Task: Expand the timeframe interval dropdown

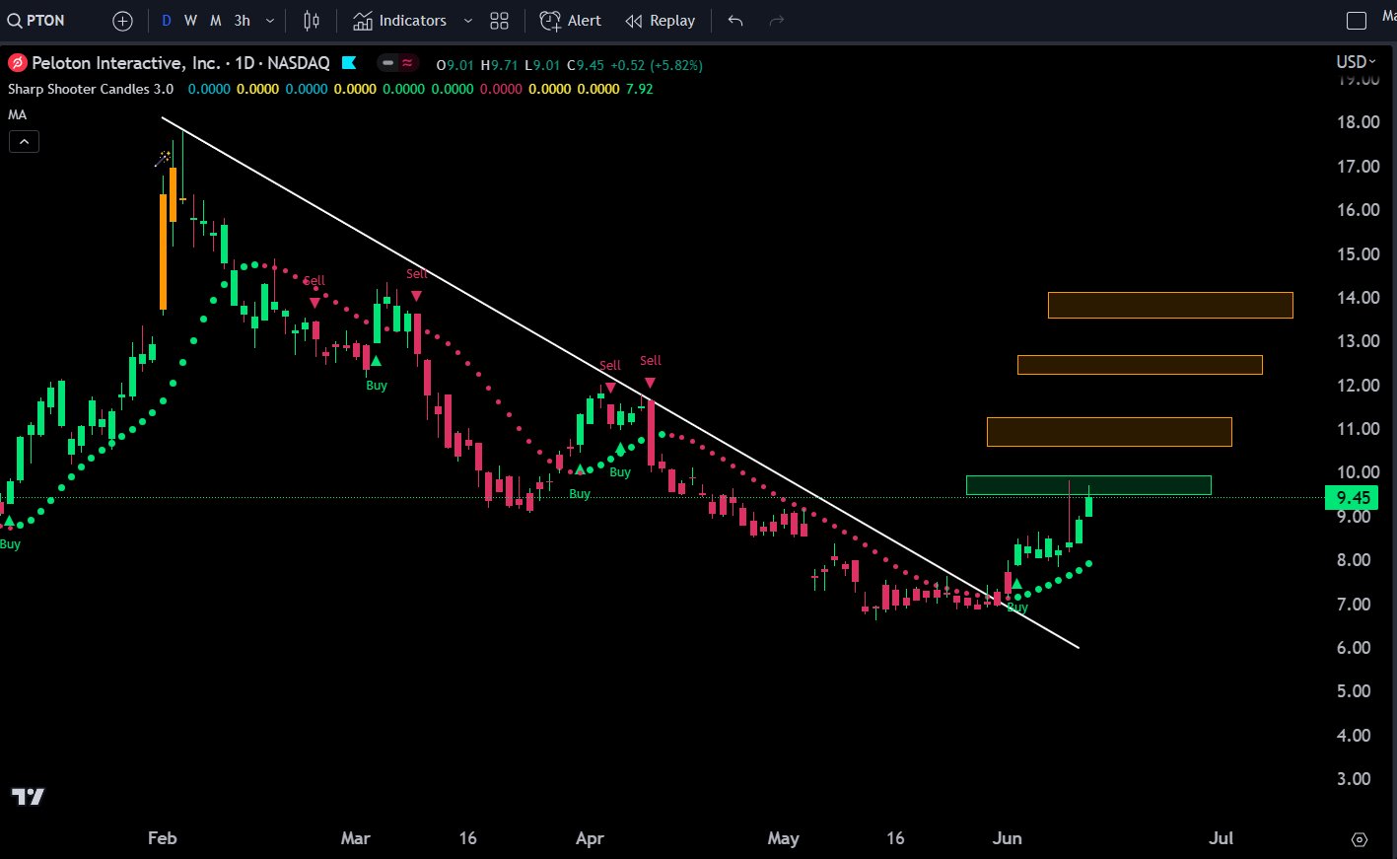Action: click(270, 21)
